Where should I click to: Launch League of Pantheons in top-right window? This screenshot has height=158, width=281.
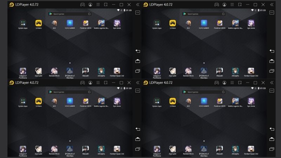pos(157,71)
